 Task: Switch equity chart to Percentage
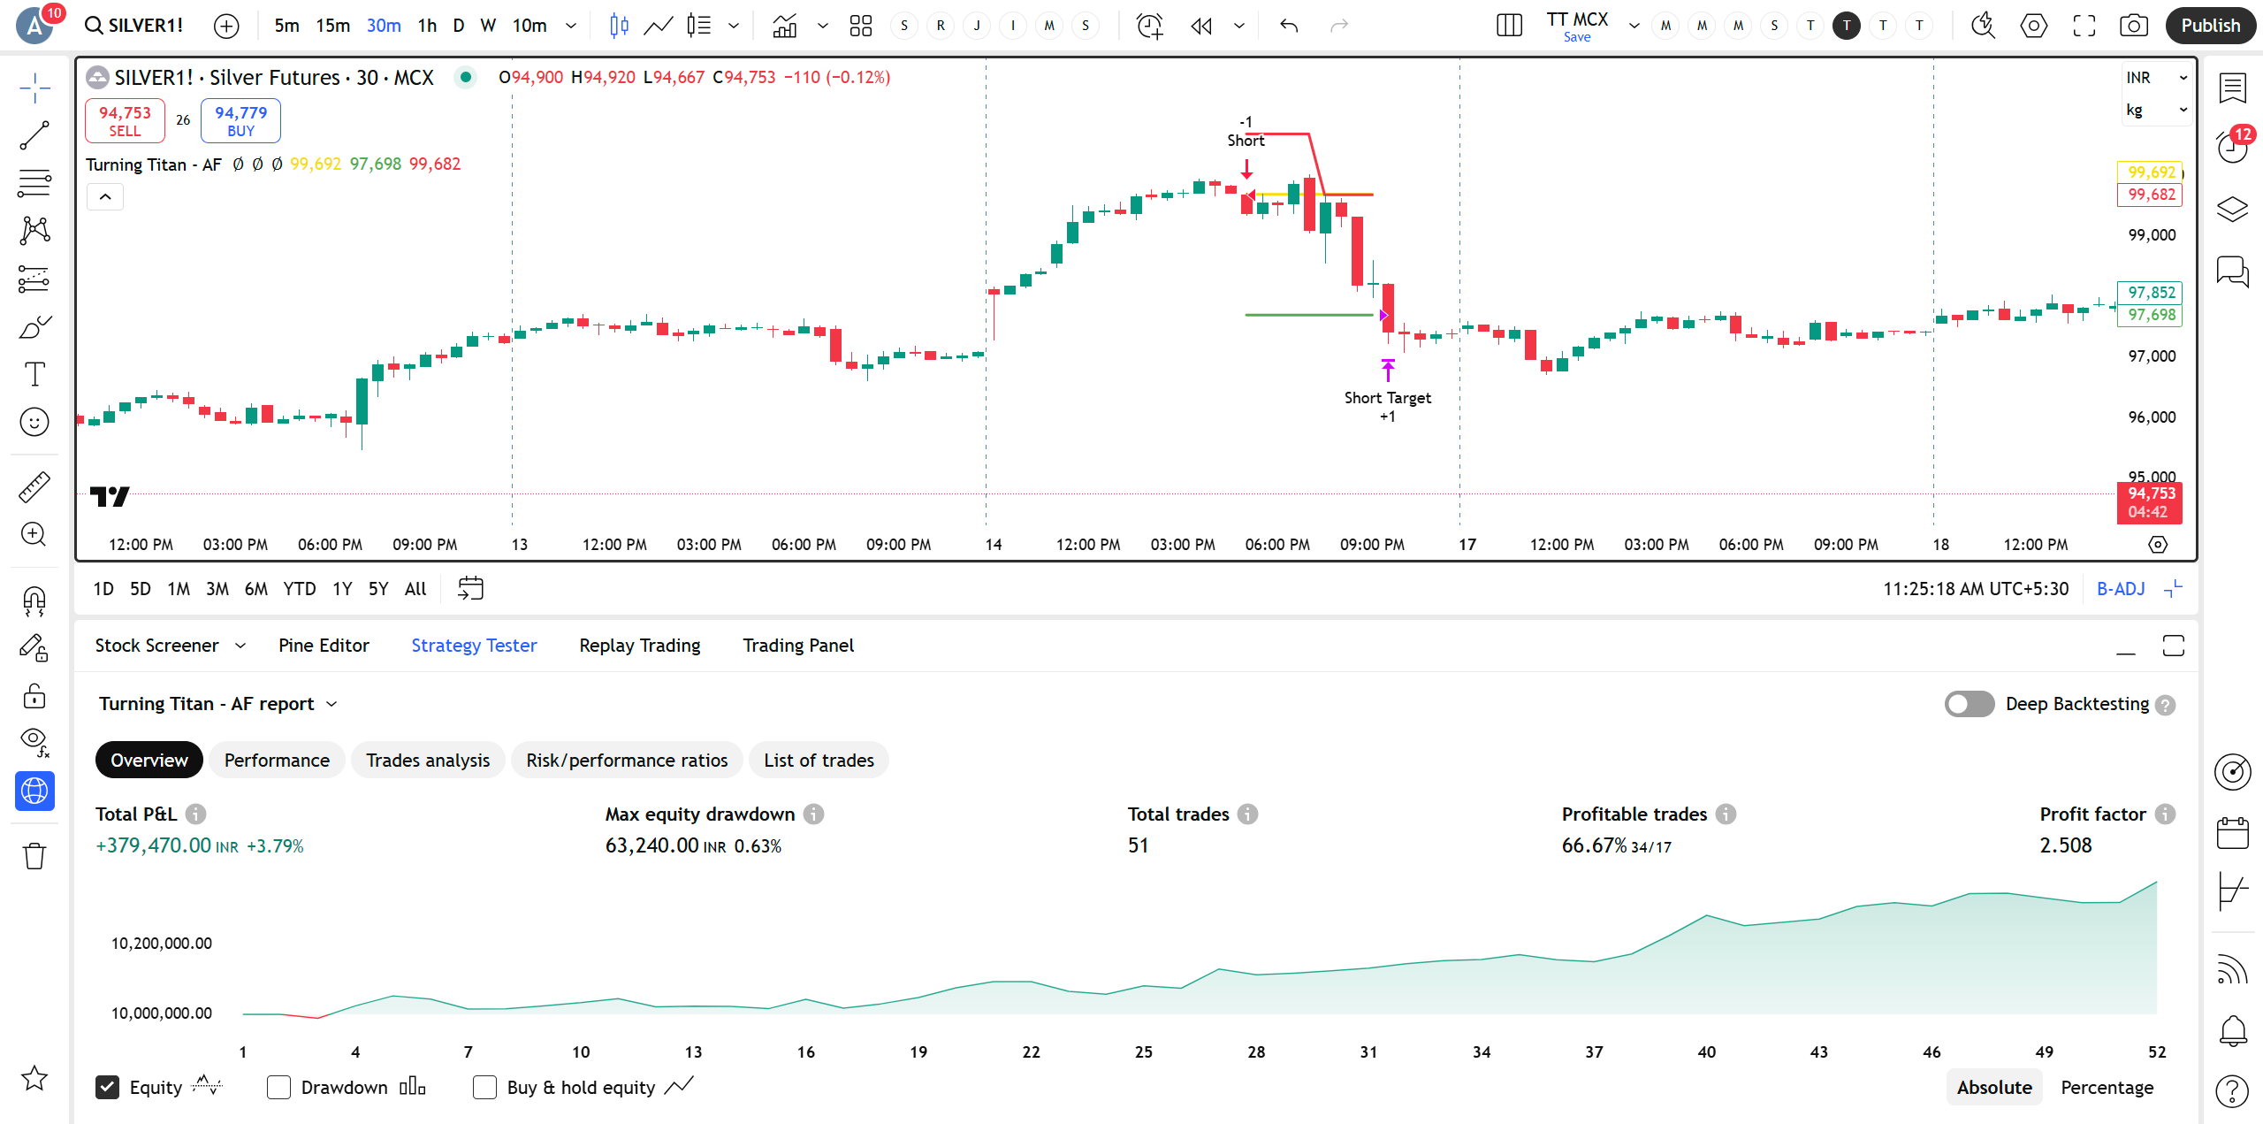[x=2107, y=1087]
